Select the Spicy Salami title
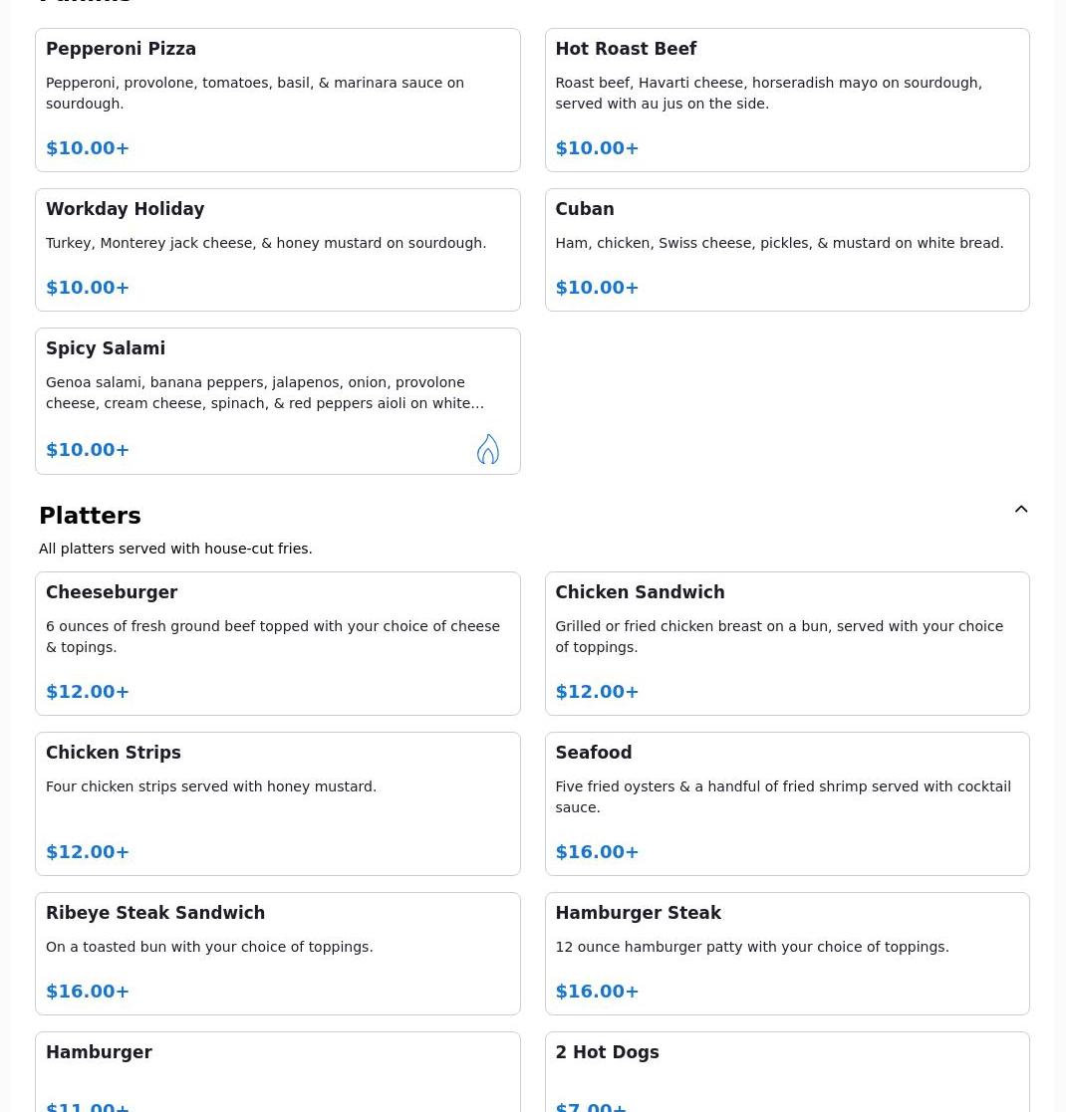This screenshot has width=1066, height=1112. click(x=106, y=348)
